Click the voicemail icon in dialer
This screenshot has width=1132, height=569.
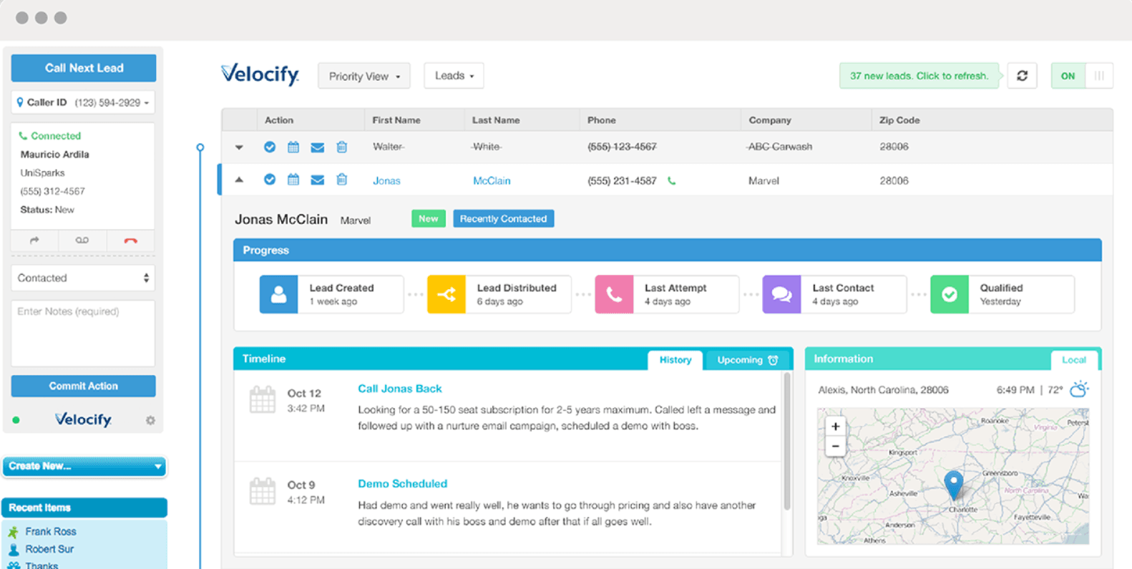(82, 240)
